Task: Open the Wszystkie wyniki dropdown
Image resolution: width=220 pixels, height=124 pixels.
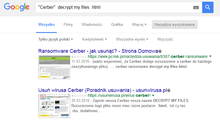Action: pyautogui.click(x=132, y=39)
